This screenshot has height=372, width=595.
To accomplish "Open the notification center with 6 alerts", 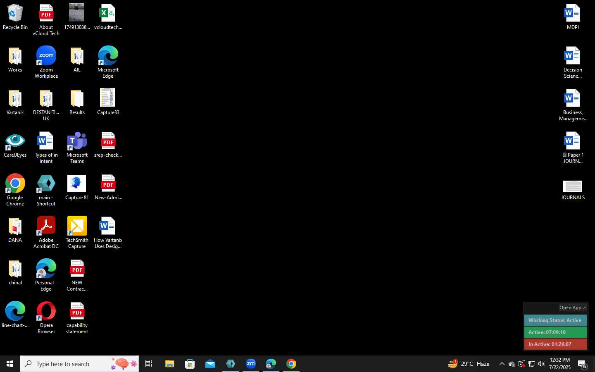I will click(x=583, y=364).
